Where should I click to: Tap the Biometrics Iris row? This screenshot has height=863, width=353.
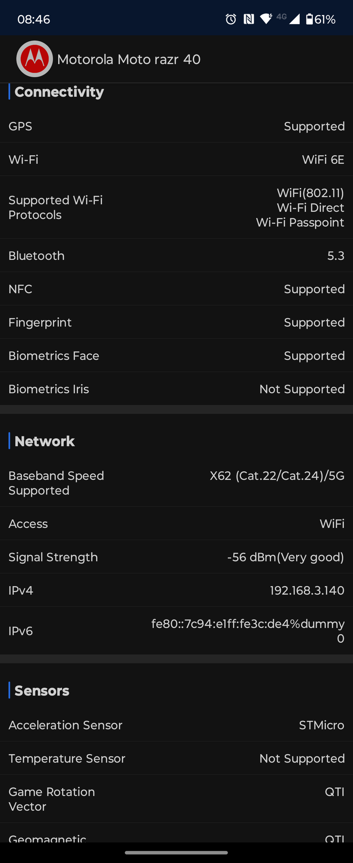[176, 389]
